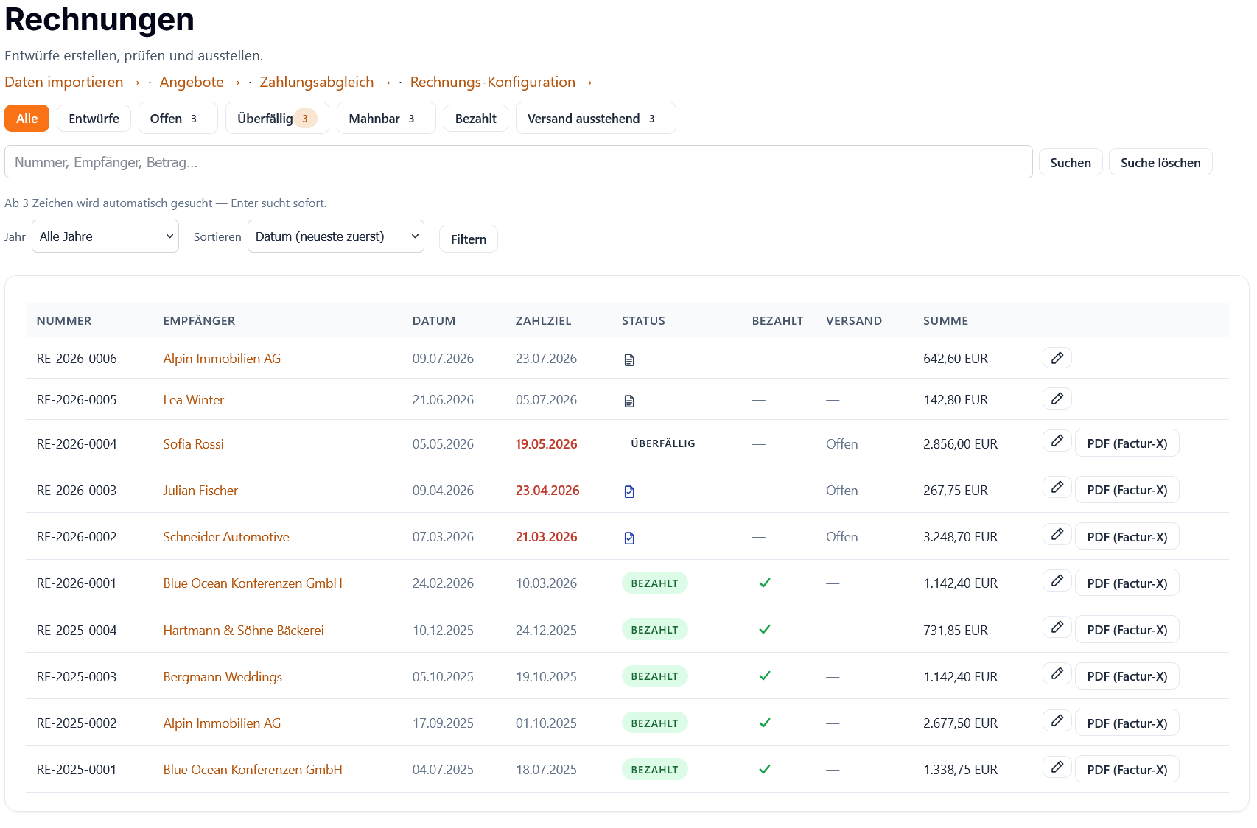Download PDF (Factur-X) for RE-2025-0004
The width and height of the screenshot is (1257, 828).
tap(1127, 630)
